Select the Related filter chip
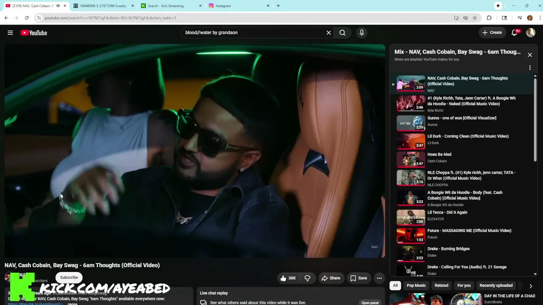Image resolution: width=543 pixels, height=305 pixels. tap(441, 286)
